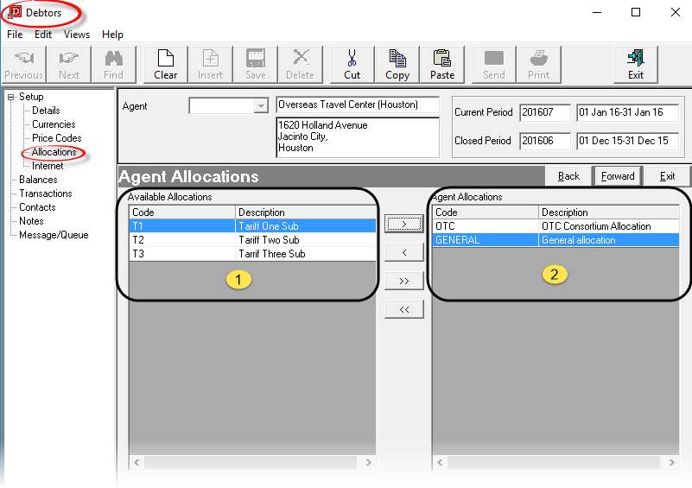Open the Contacts tree node
Image resolution: width=692 pixels, height=488 pixels.
click(x=37, y=207)
